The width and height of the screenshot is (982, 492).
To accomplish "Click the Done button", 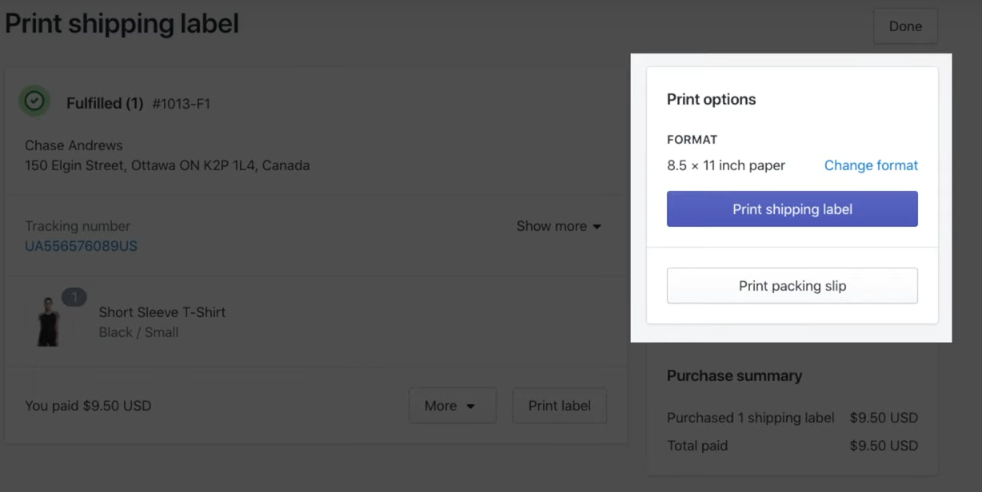I will coord(905,26).
